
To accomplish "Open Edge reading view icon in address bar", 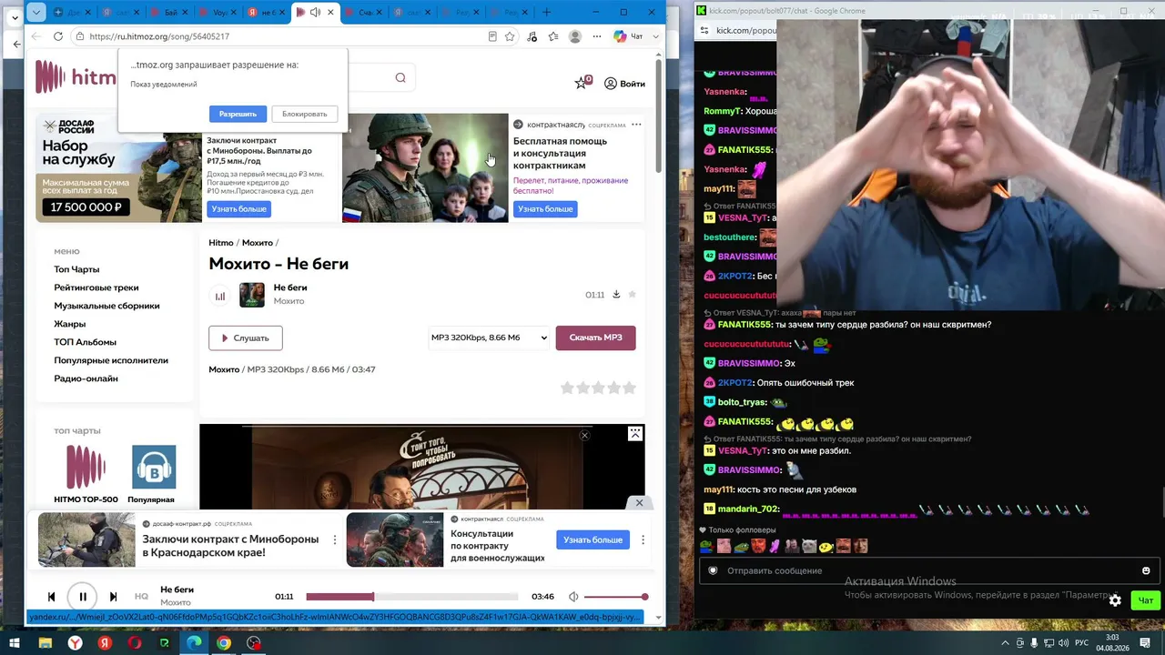I will 492,36.
